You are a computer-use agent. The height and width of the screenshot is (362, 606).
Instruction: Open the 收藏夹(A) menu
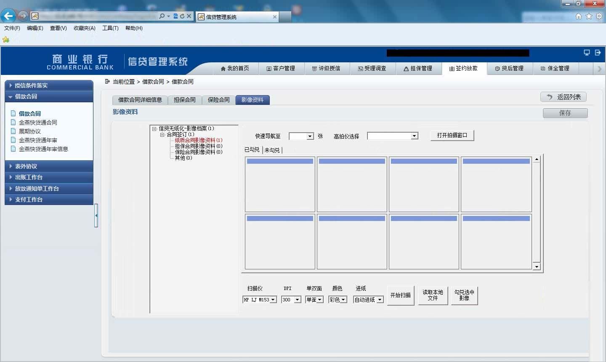tap(85, 28)
